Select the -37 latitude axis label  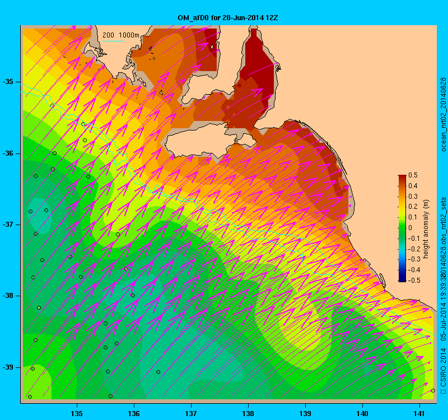(x=8, y=225)
